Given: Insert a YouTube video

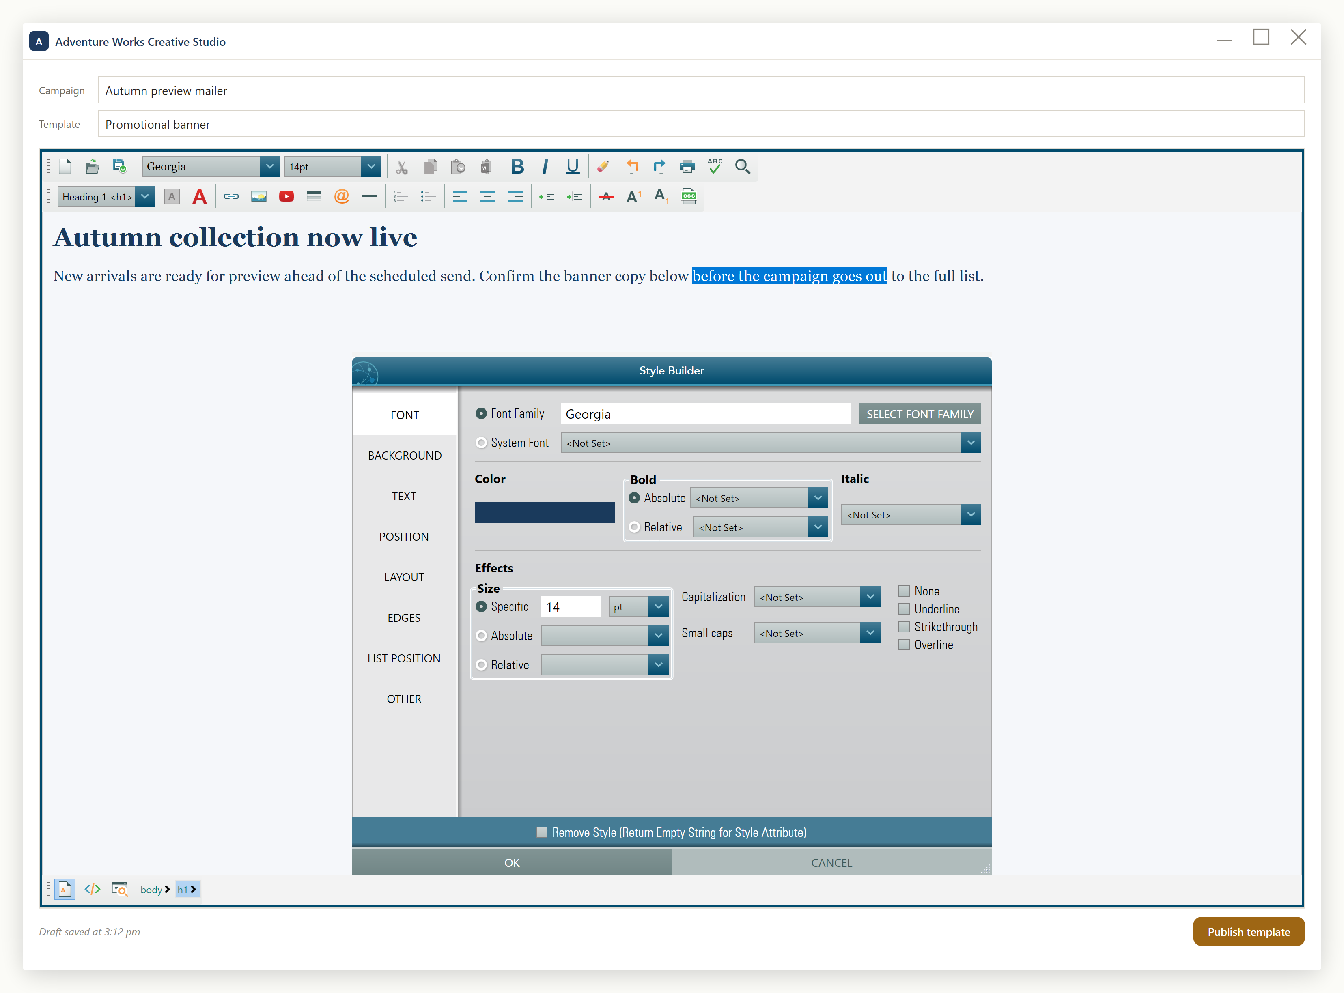Looking at the screenshot, I should [286, 197].
